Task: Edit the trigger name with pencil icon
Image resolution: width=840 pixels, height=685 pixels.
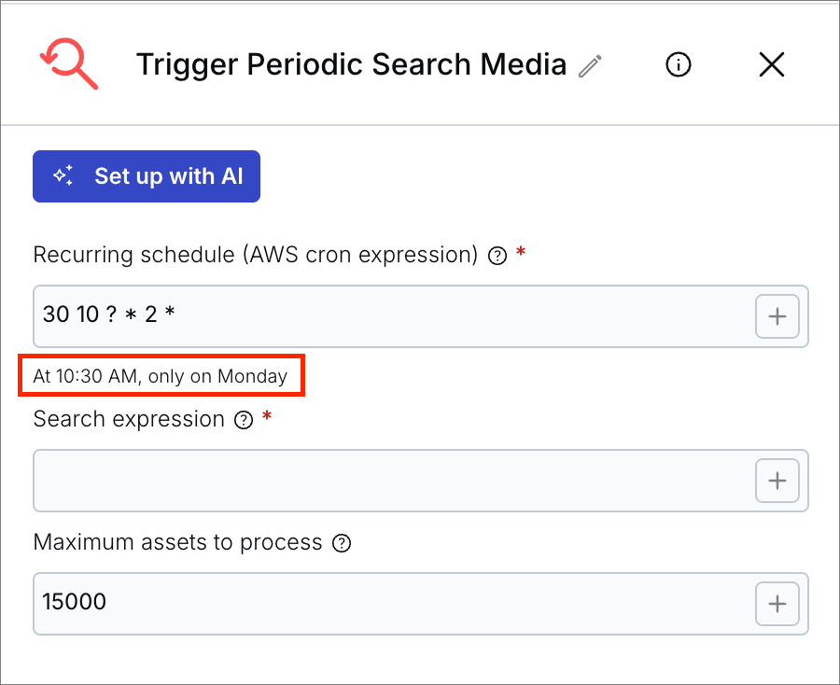Action: pos(590,65)
